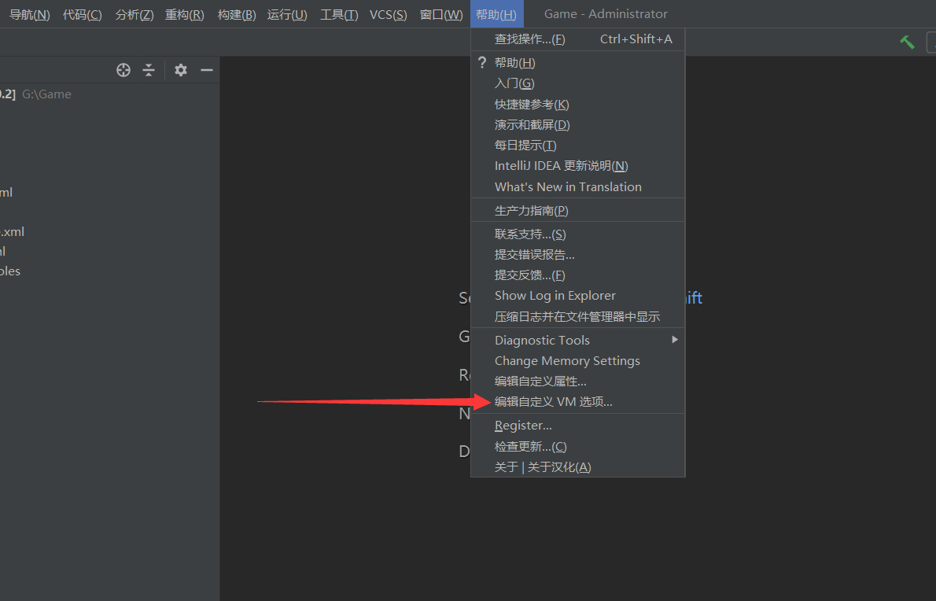Open the 窗口(W) menu
The height and width of the screenshot is (601, 936).
[441, 14]
